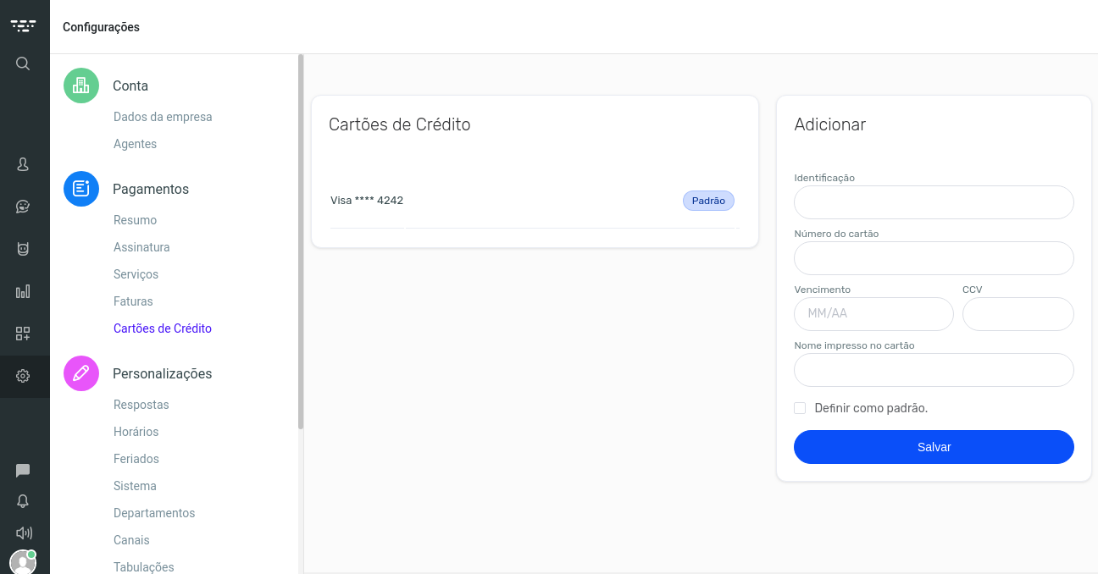Click the Conta section heading
The height and width of the screenshot is (574, 1098).
click(130, 86)
